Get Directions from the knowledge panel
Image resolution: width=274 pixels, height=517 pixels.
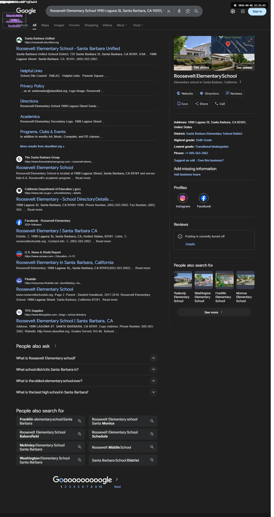[209, 94]
